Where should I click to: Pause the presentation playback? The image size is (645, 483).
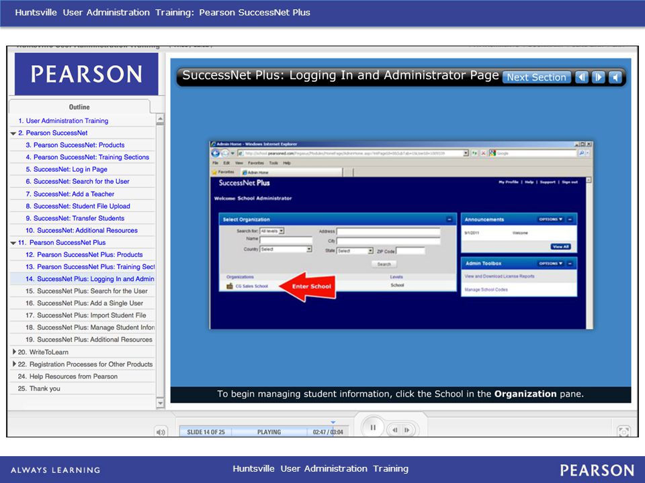point(373,427)
